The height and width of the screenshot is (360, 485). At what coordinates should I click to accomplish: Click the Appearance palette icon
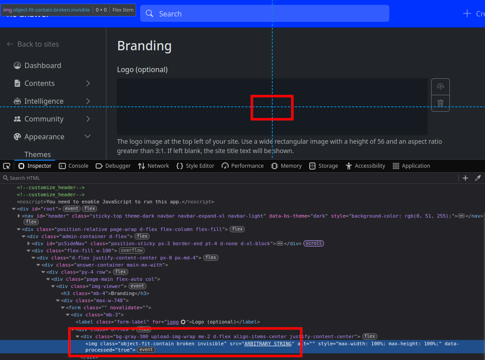pyautogui.click(x=17, y=137)
